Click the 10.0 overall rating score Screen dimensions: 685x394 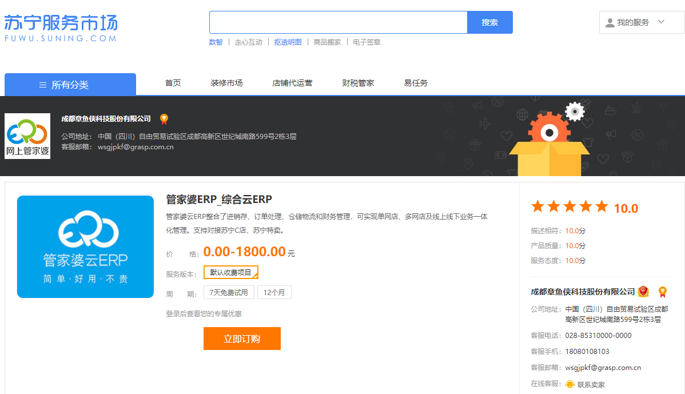(626, 208)
